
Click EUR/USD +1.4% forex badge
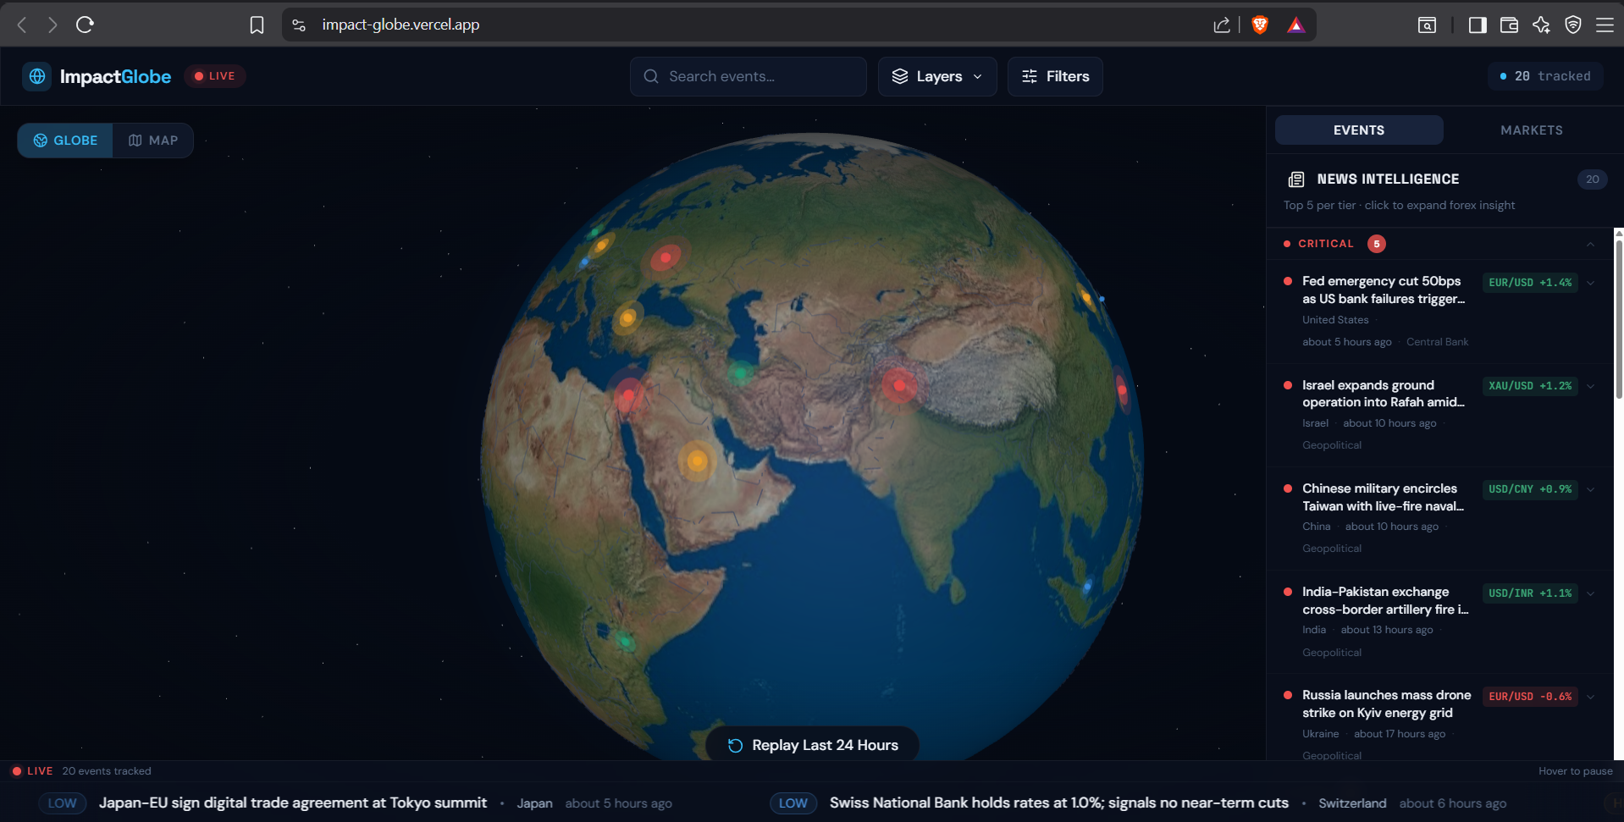click(x=1530, y=283)
